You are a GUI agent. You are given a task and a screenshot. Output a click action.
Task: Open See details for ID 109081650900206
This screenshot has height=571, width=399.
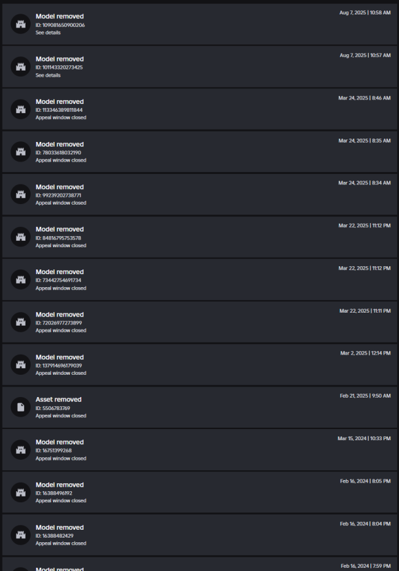click(48, 33)
